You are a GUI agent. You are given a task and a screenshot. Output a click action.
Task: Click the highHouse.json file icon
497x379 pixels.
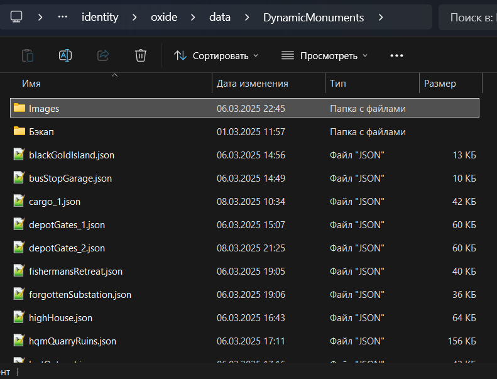(19, 318)
